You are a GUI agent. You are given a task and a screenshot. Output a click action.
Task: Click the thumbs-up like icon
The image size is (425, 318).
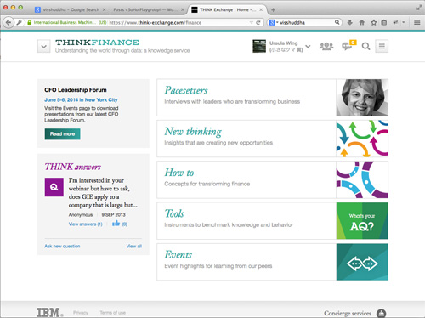tap(116, 224)
